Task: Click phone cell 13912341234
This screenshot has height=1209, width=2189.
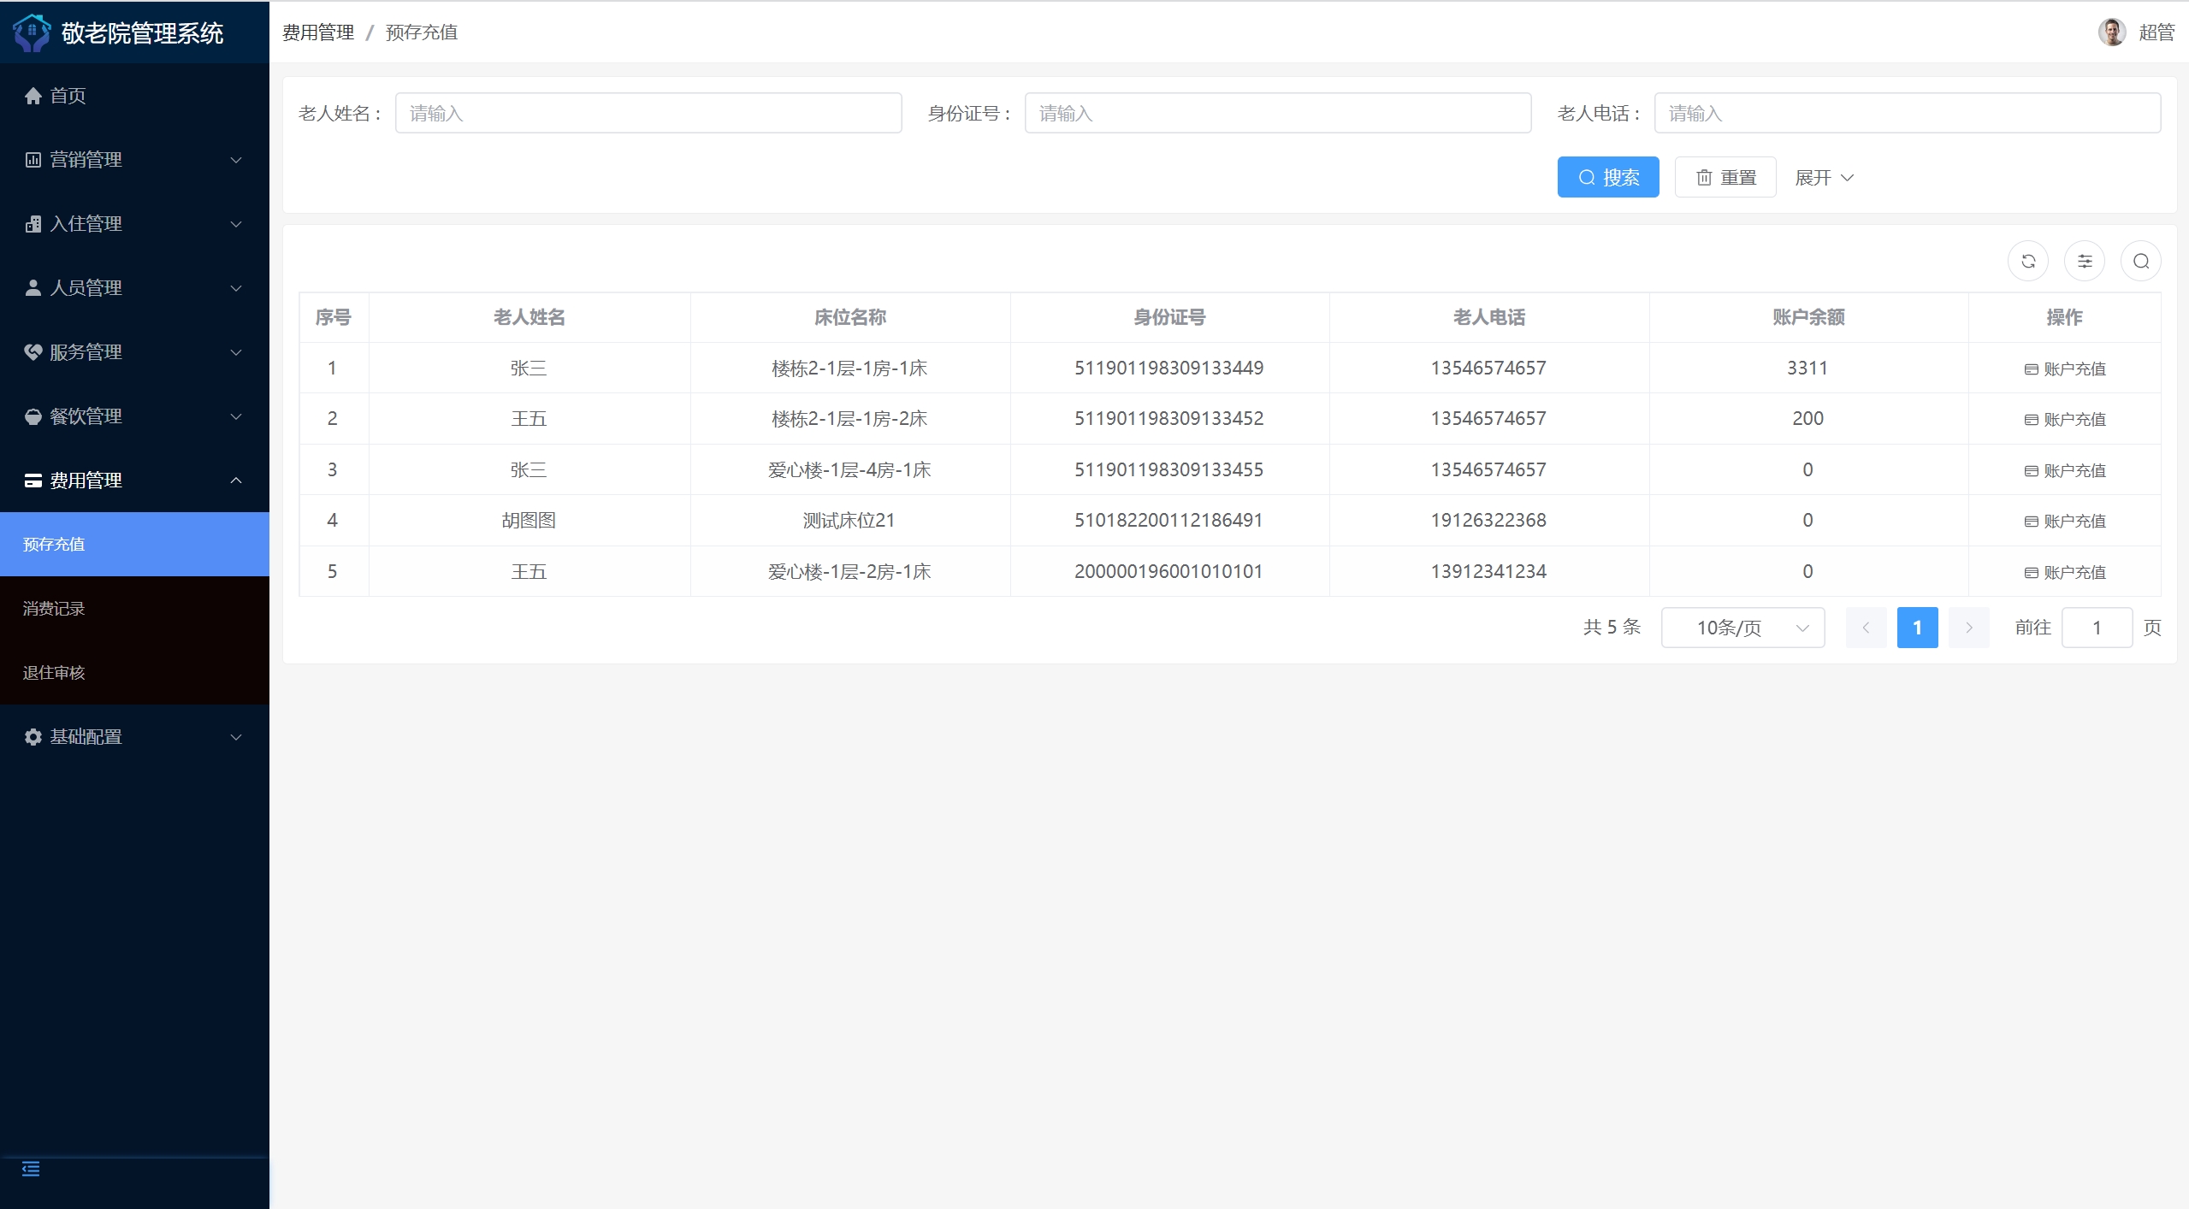Action: pos(1488,571)
